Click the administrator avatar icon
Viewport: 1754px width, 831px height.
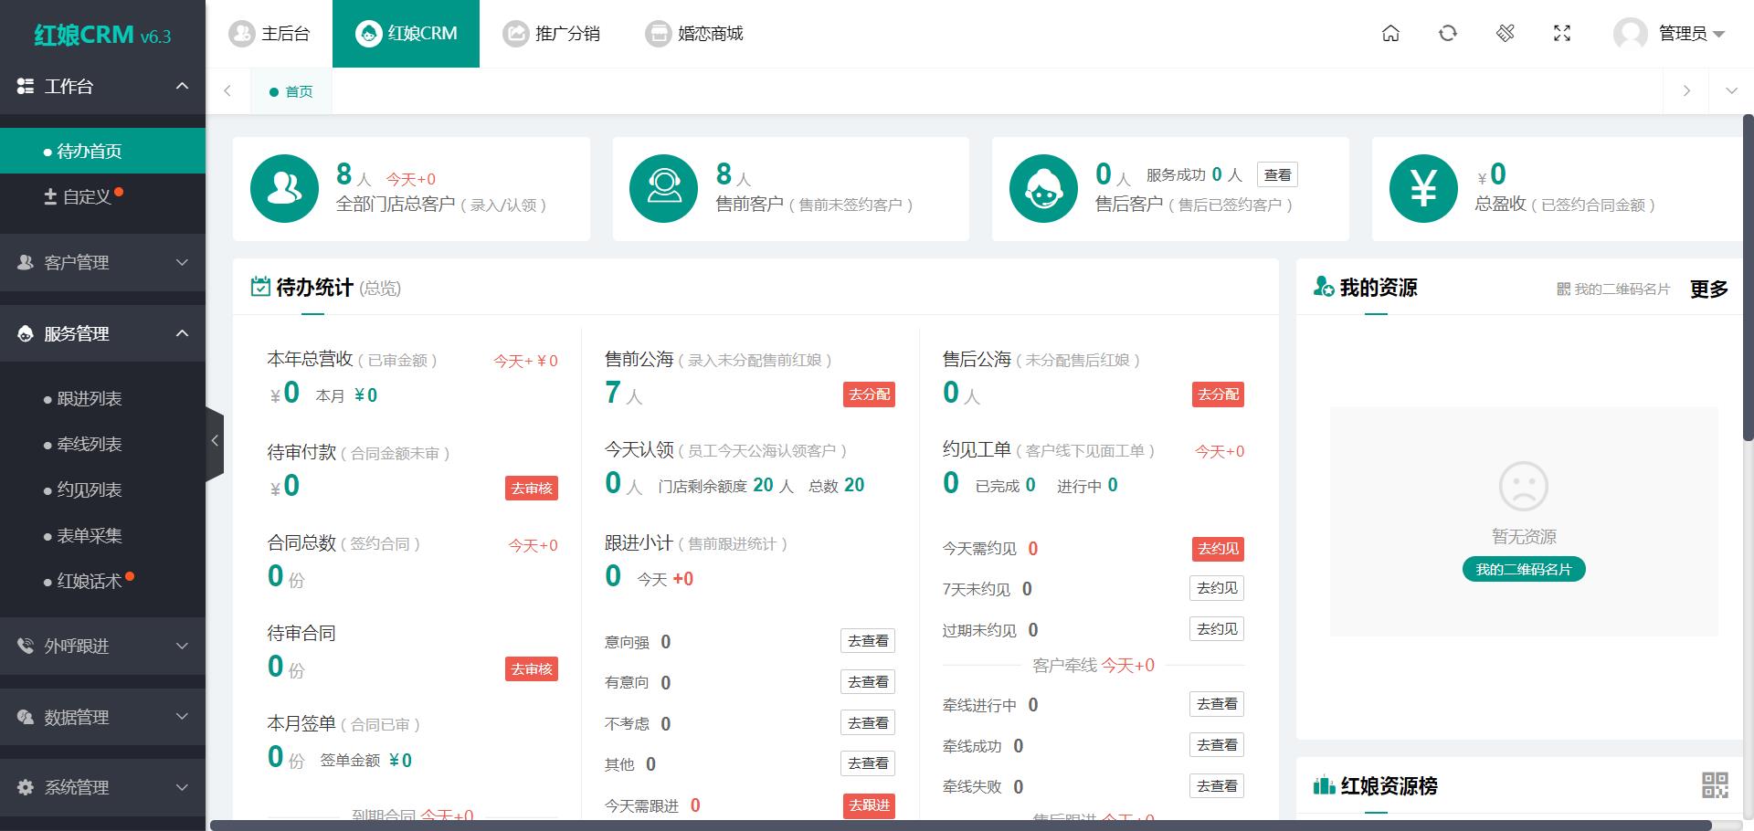click(x=1631, y=34)
